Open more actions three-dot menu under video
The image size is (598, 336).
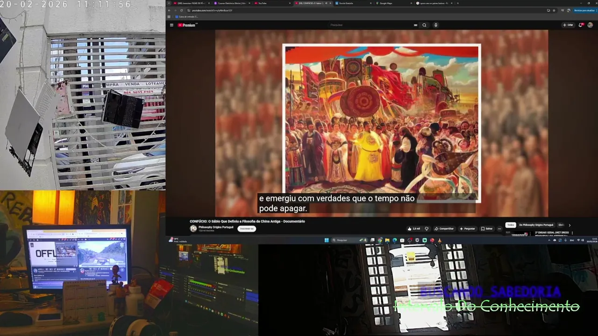[499, 229]
